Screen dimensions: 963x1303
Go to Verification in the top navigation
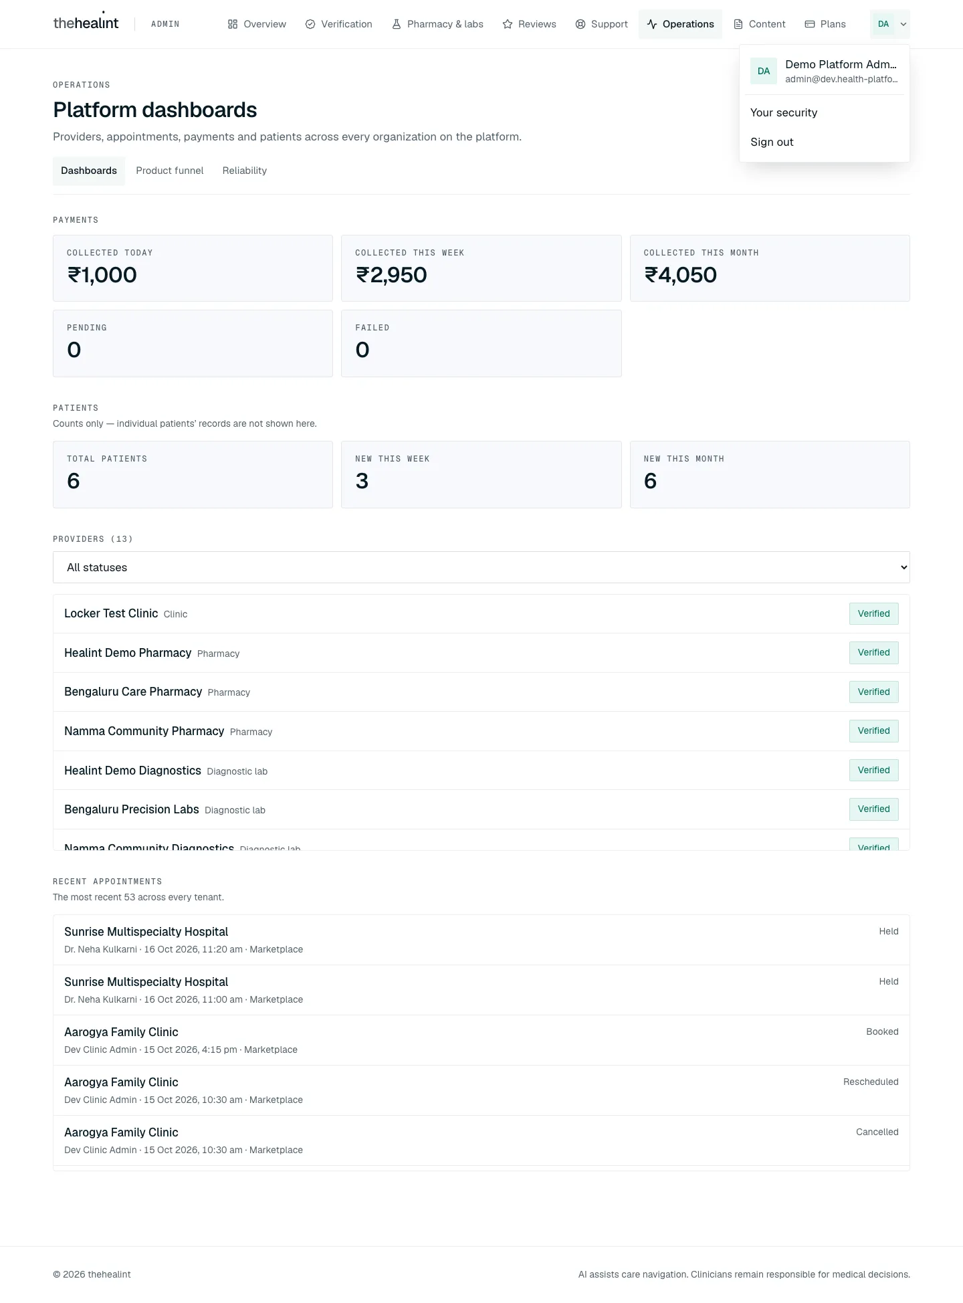click(338, 24)
